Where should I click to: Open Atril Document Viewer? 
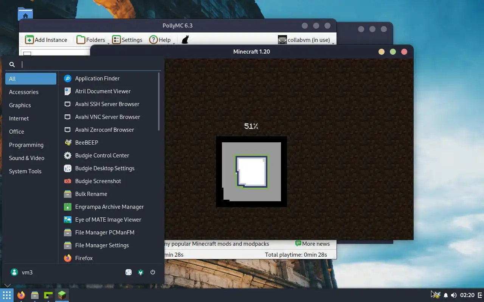[109, 91]
